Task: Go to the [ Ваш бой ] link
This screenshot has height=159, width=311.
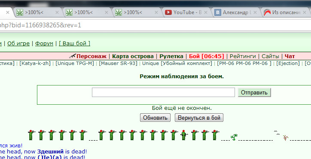Action: tap(74, 44)
